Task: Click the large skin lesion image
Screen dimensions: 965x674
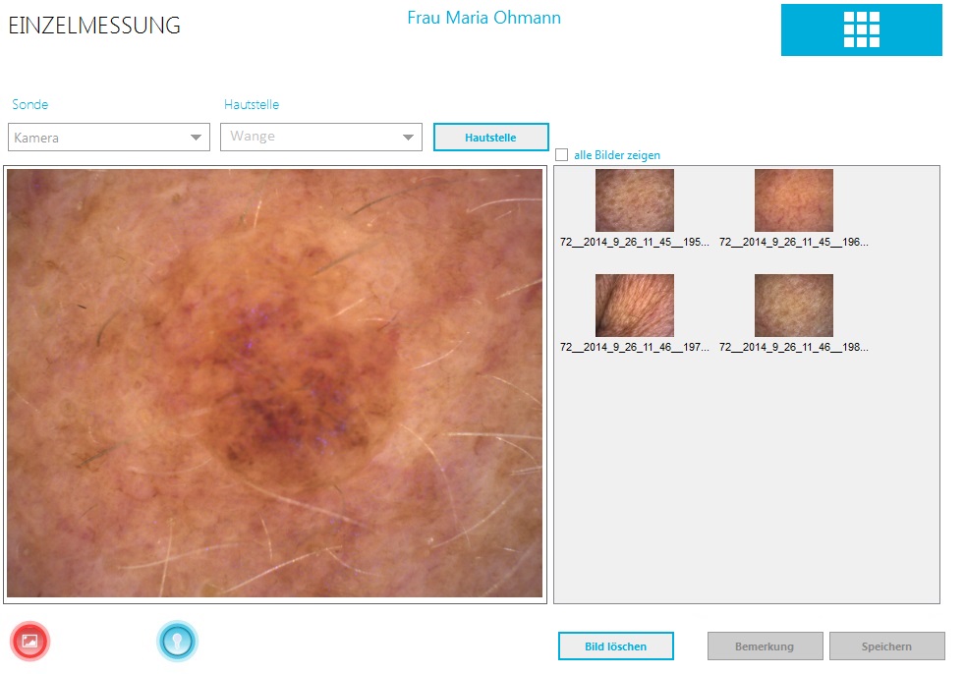Action: pos(274,383)
